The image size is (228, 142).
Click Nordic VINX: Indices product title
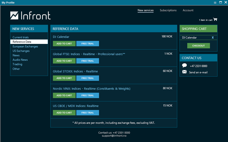(92, 89)
